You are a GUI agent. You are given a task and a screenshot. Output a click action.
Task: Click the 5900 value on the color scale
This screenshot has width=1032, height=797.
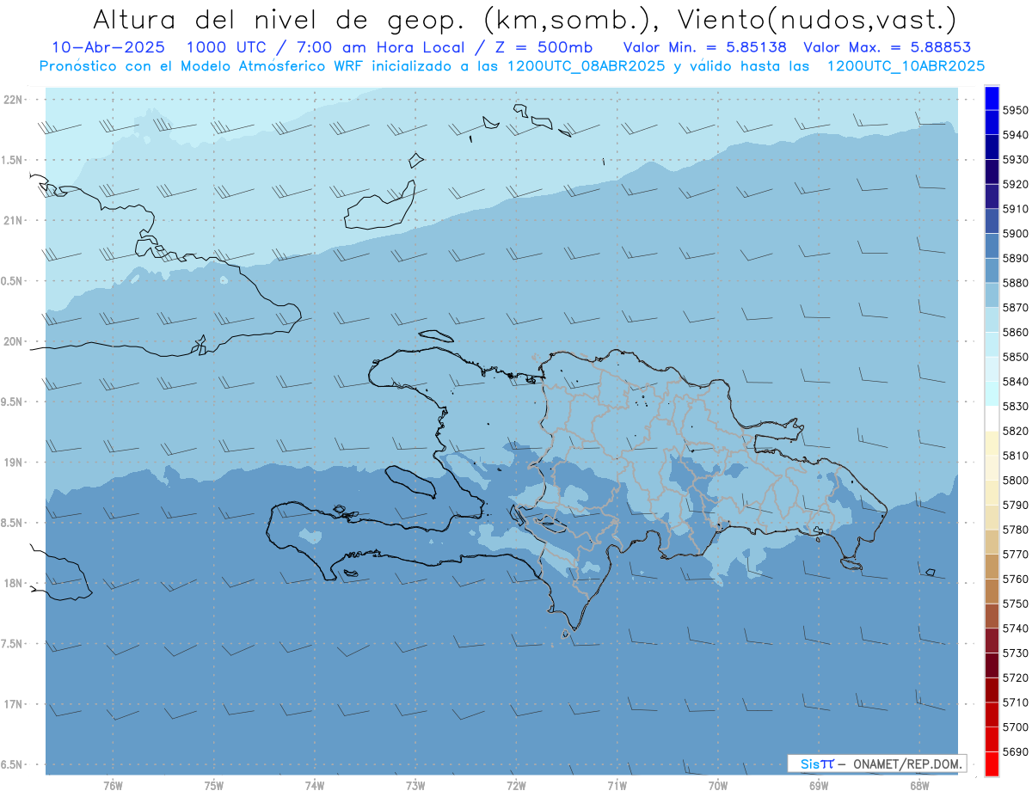[1015, 233]
